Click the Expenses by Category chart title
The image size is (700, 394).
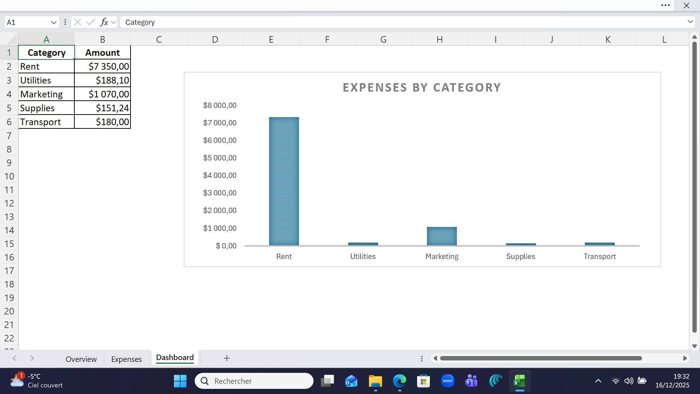point(422,88)
